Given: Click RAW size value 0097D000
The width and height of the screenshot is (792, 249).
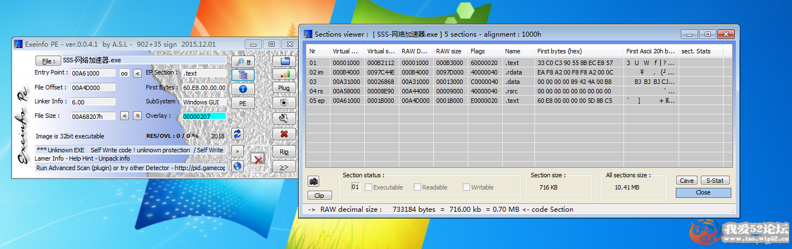Looking at the screenshot, I should click(x=450, y=72).
